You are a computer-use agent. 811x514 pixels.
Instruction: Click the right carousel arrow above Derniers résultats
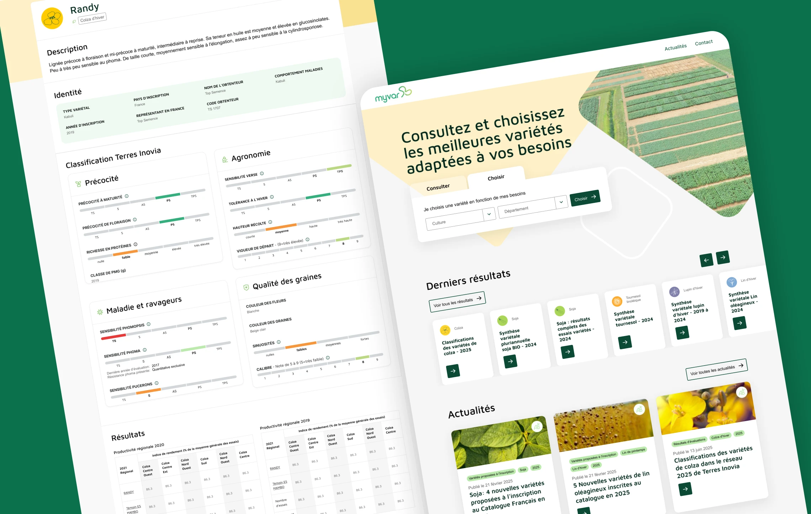pyautogui.click(x=723, y=257)
